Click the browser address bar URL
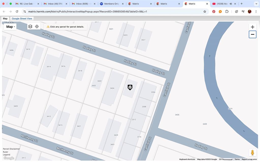 [x=88, y=11]
